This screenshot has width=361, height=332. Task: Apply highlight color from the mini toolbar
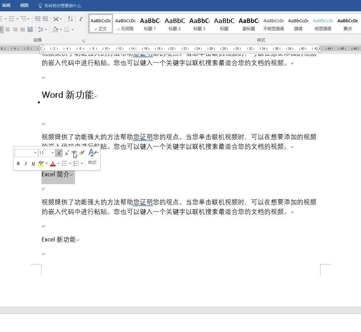click(x=40, y=164)
